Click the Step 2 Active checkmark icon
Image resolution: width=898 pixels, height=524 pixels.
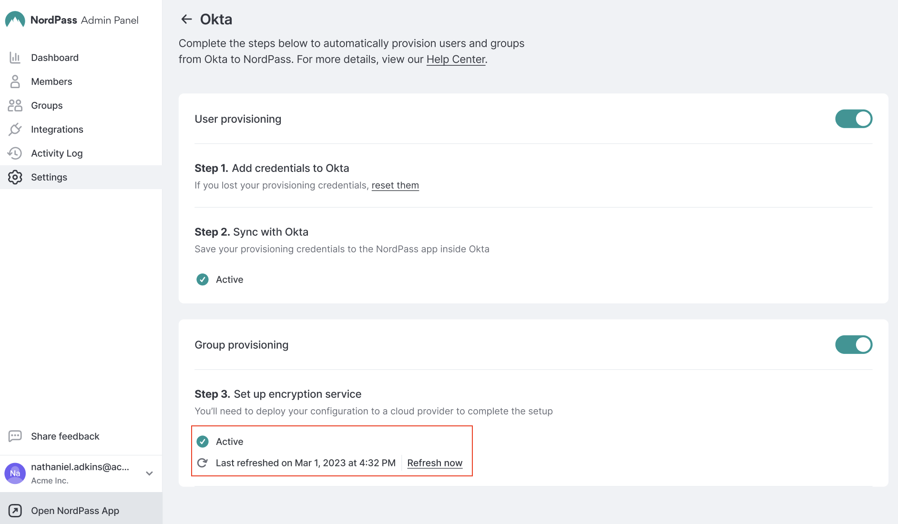[x=203, y=280]
